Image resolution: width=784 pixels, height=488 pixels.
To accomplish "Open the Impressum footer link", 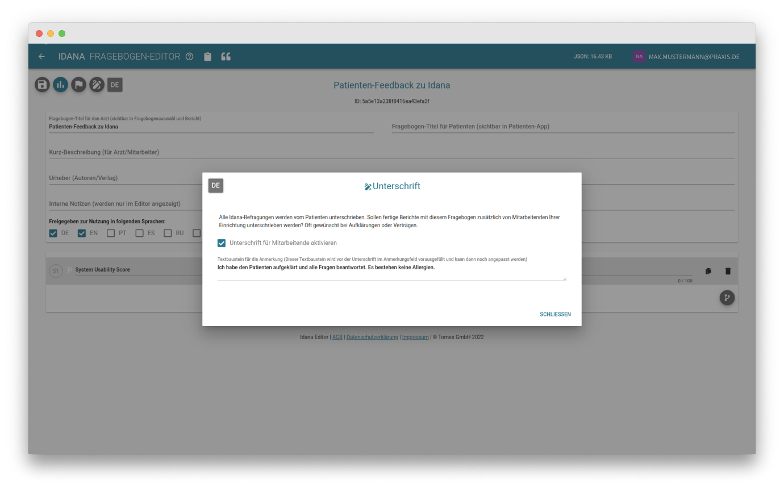I will pyautogui.click(x=415, y=337).
